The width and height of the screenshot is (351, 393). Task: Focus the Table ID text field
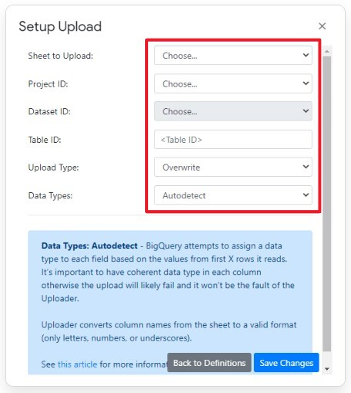click(233, 140)
